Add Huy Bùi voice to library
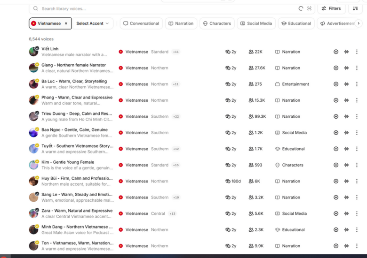Image resolution: width=367 pixels, height=258 pixels. pos(336,181)
